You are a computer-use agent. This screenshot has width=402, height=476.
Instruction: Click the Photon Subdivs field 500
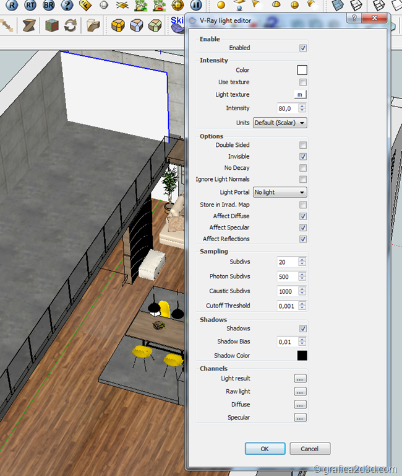click(288, 276)
